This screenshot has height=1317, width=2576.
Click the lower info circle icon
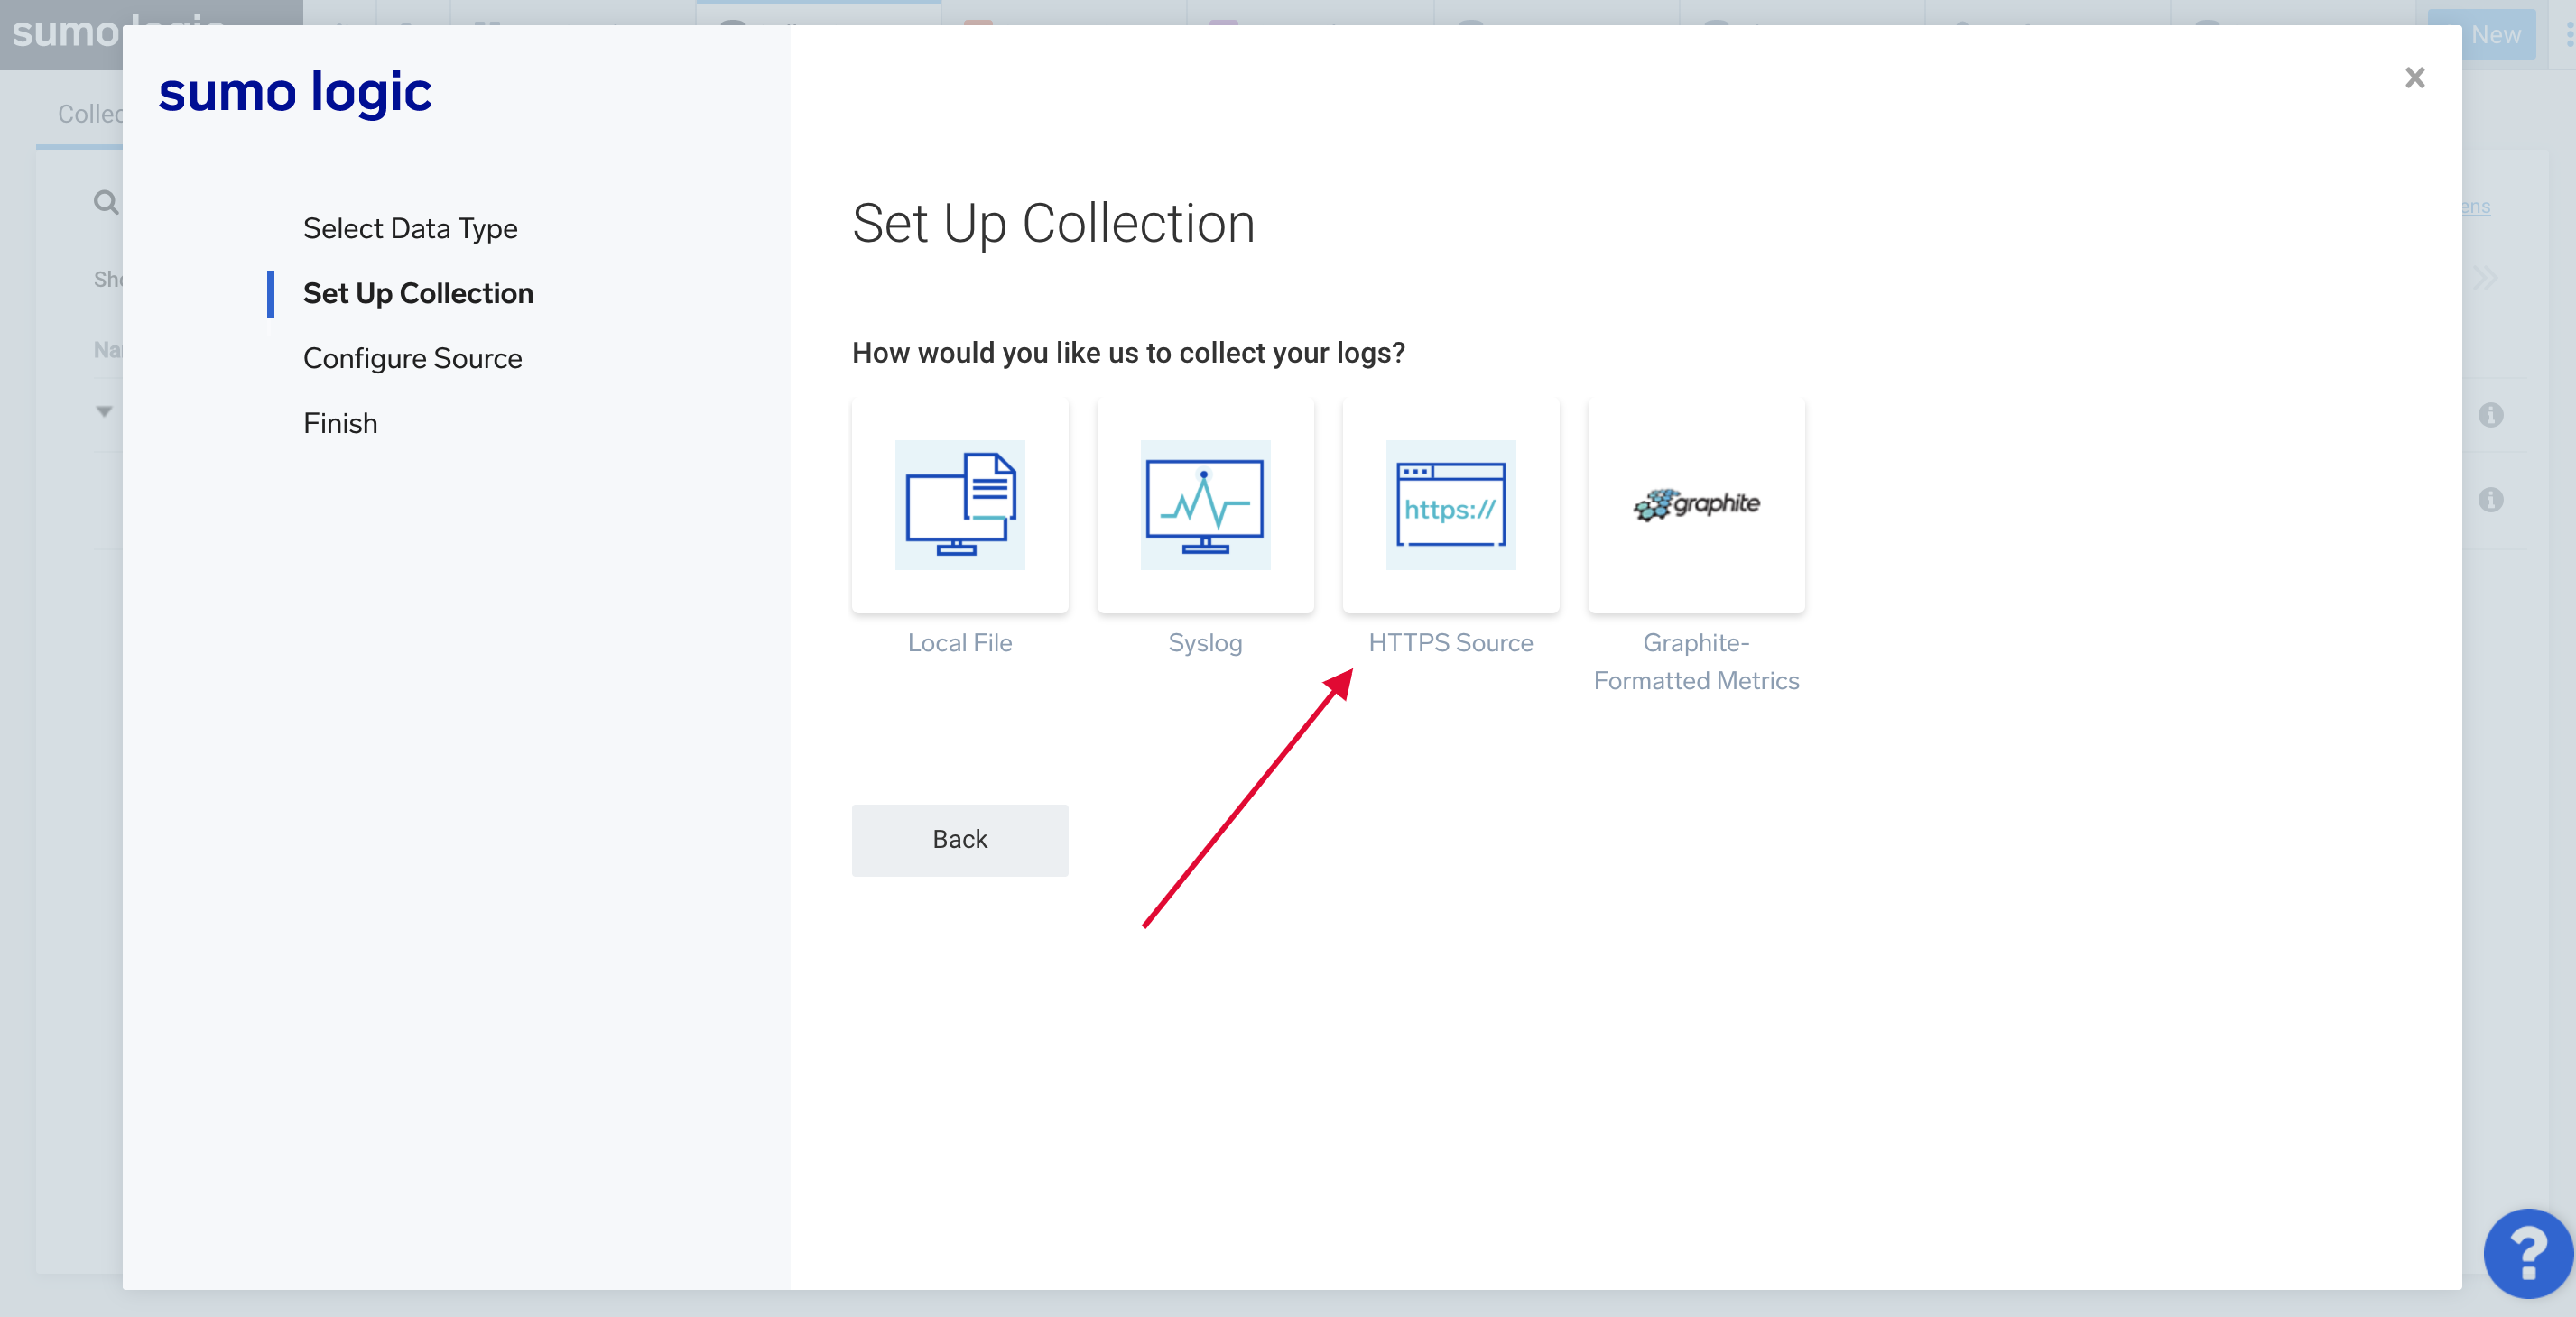pos(2490,500)
